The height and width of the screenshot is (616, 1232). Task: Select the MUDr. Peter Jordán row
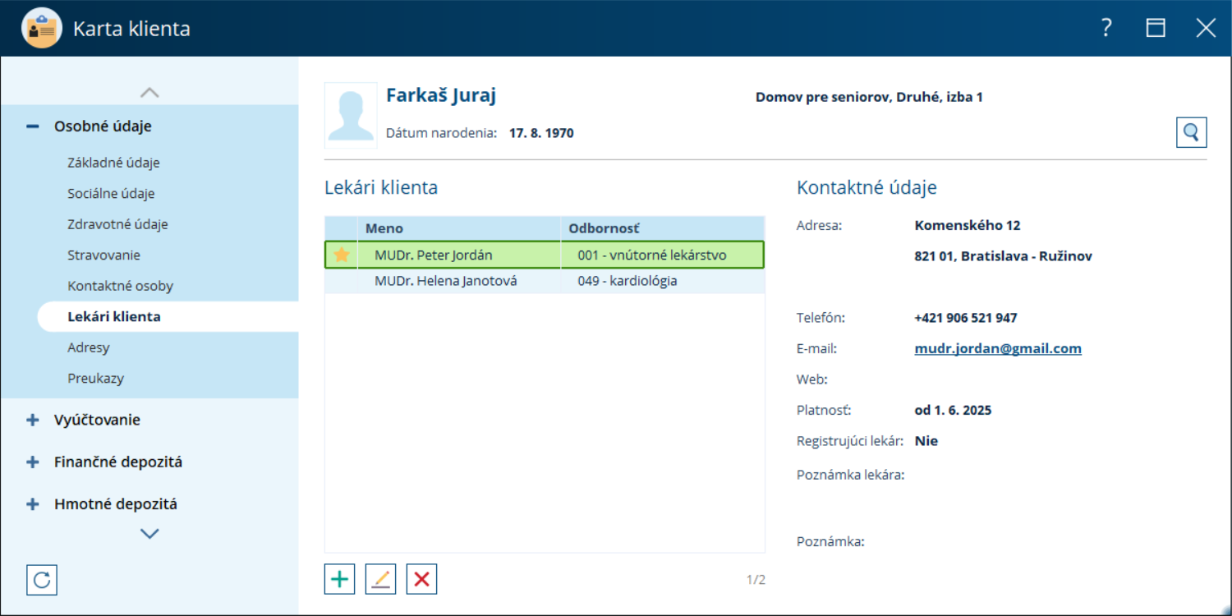545,255
